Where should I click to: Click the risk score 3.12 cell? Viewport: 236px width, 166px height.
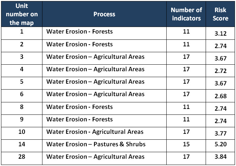click(220, 33)
